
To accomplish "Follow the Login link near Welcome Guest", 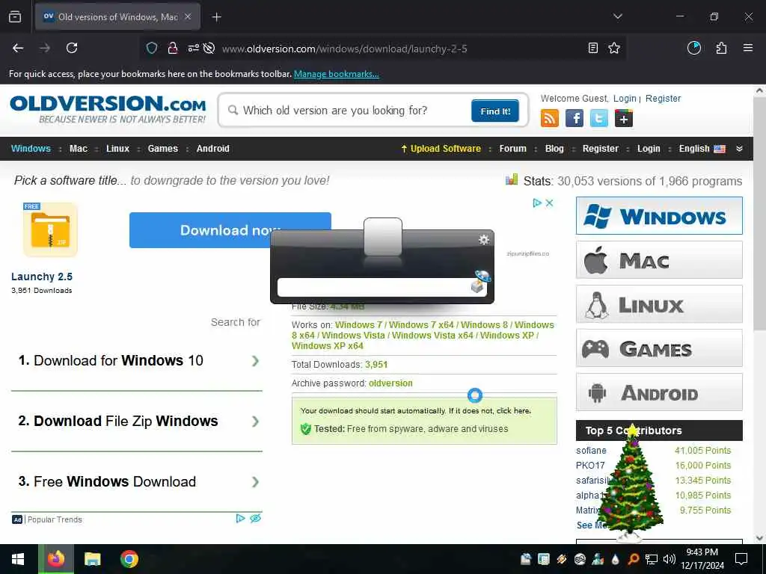I will (625, 99).
